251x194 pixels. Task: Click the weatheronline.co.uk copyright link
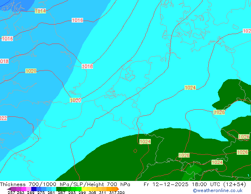coord(218,190)
